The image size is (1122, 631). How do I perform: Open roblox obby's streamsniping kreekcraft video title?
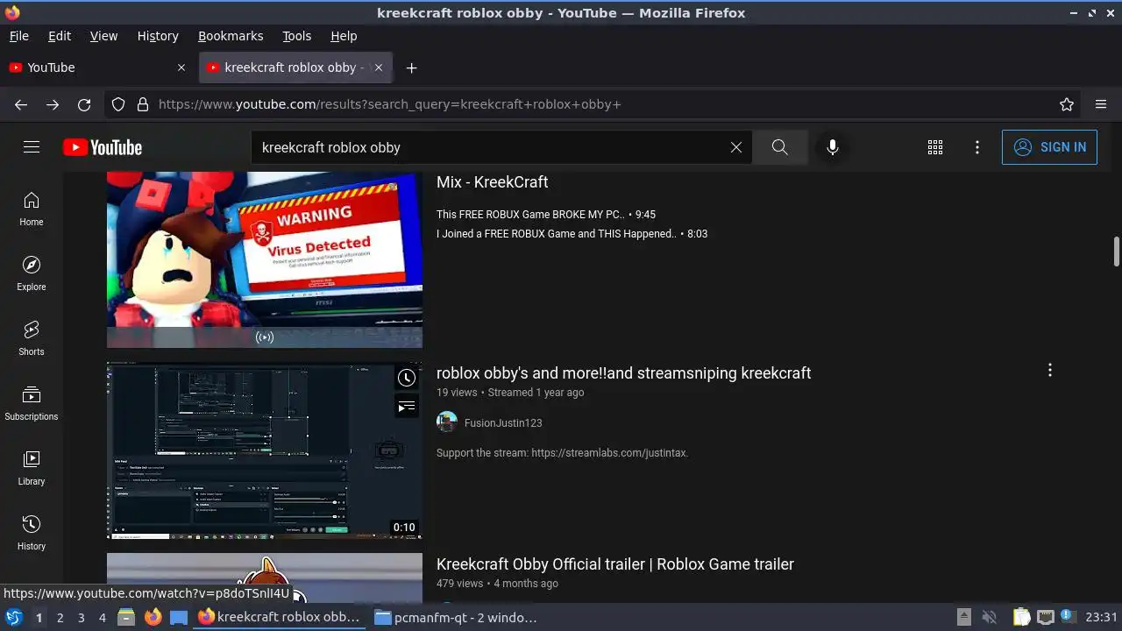coord(624,373)
